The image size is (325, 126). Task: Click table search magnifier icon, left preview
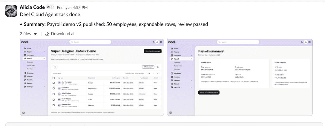point(55,67)
